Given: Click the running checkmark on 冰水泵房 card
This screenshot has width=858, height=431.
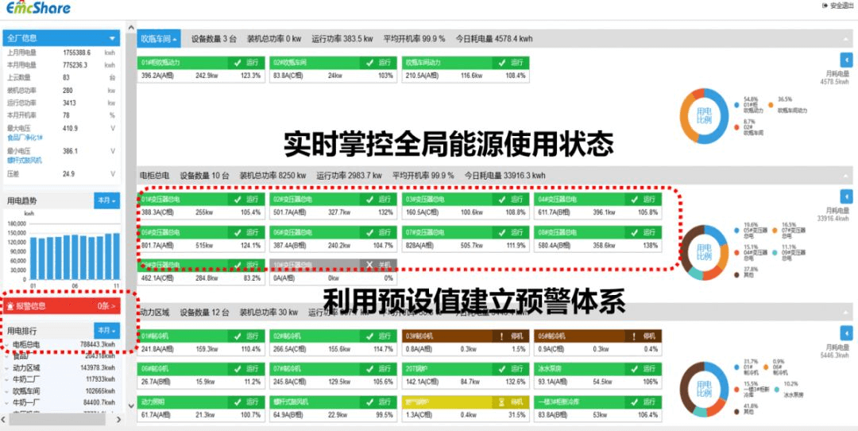Looking at the screenshot, I should coord(635,369).
